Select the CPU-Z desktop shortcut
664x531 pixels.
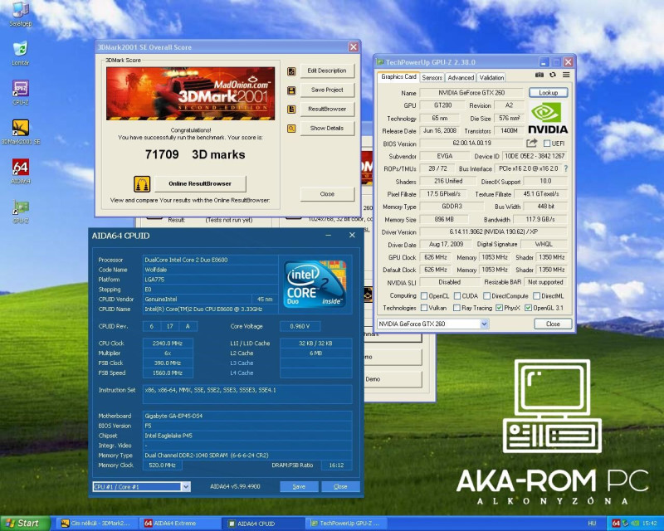coord(20,92)
